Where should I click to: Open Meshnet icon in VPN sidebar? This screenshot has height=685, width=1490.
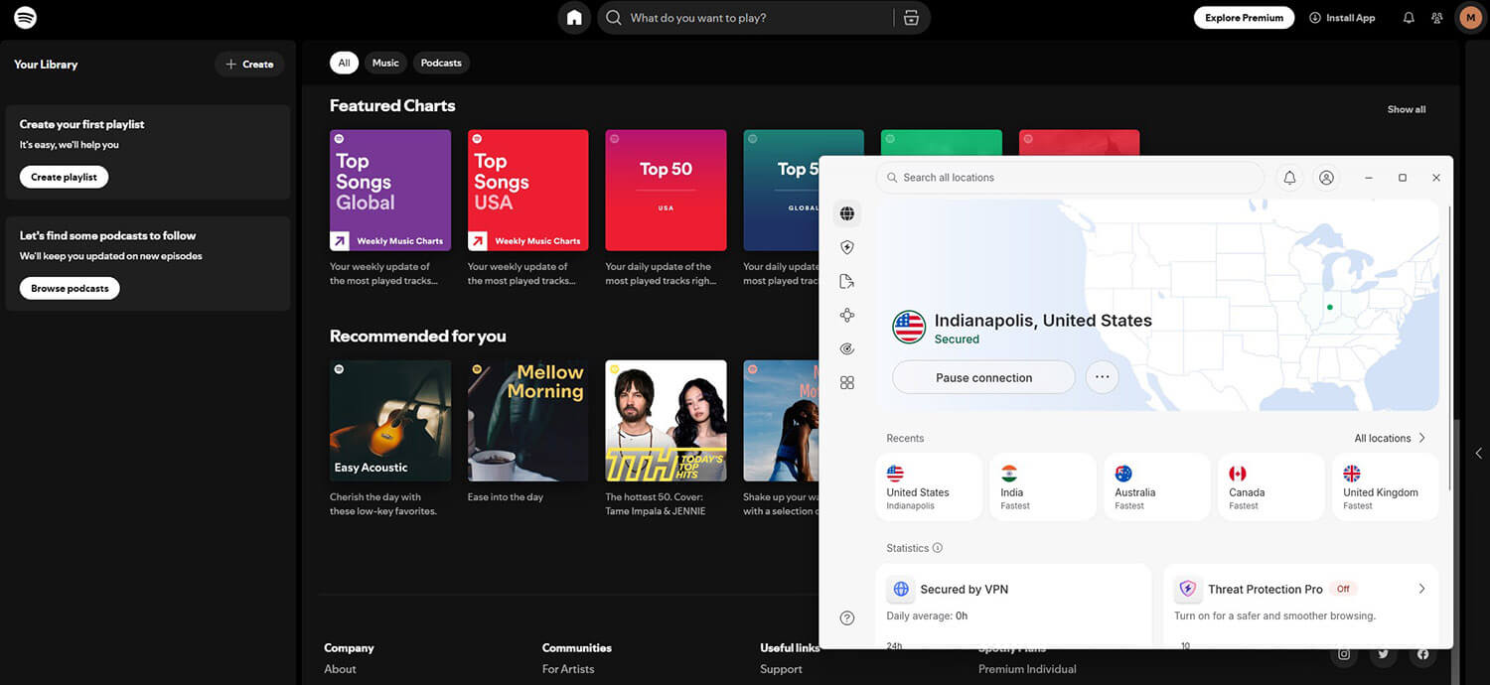(x=847, y=315)
